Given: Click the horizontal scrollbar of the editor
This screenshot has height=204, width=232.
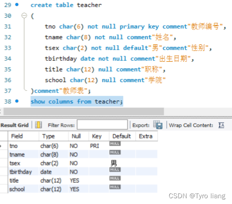Looking at the screenshot, I should 84,111.
